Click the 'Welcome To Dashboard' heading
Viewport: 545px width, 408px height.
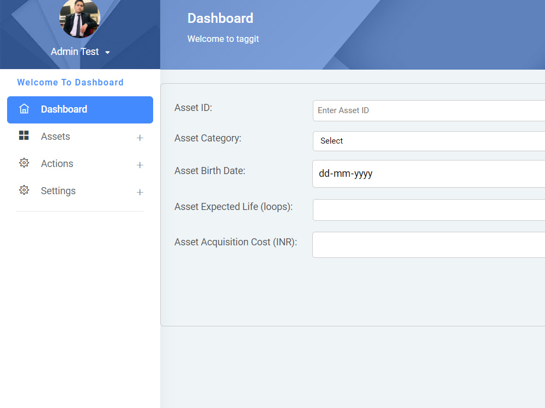(70, 82)
